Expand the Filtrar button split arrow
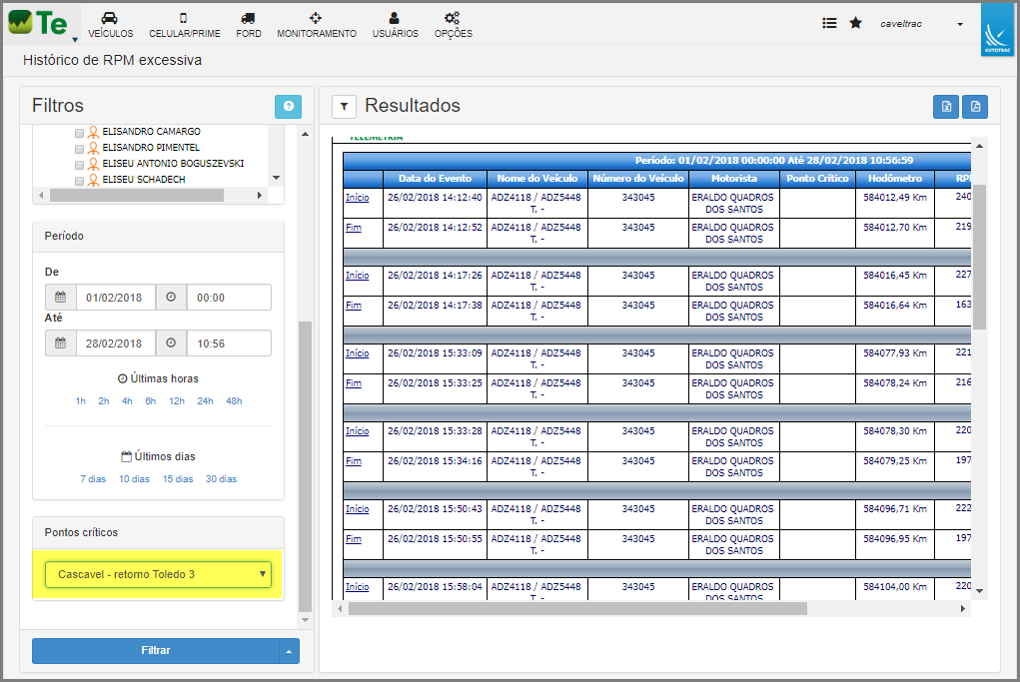Screen dimensions: 1020x682 pyautogui.click(x=289, y=651)
